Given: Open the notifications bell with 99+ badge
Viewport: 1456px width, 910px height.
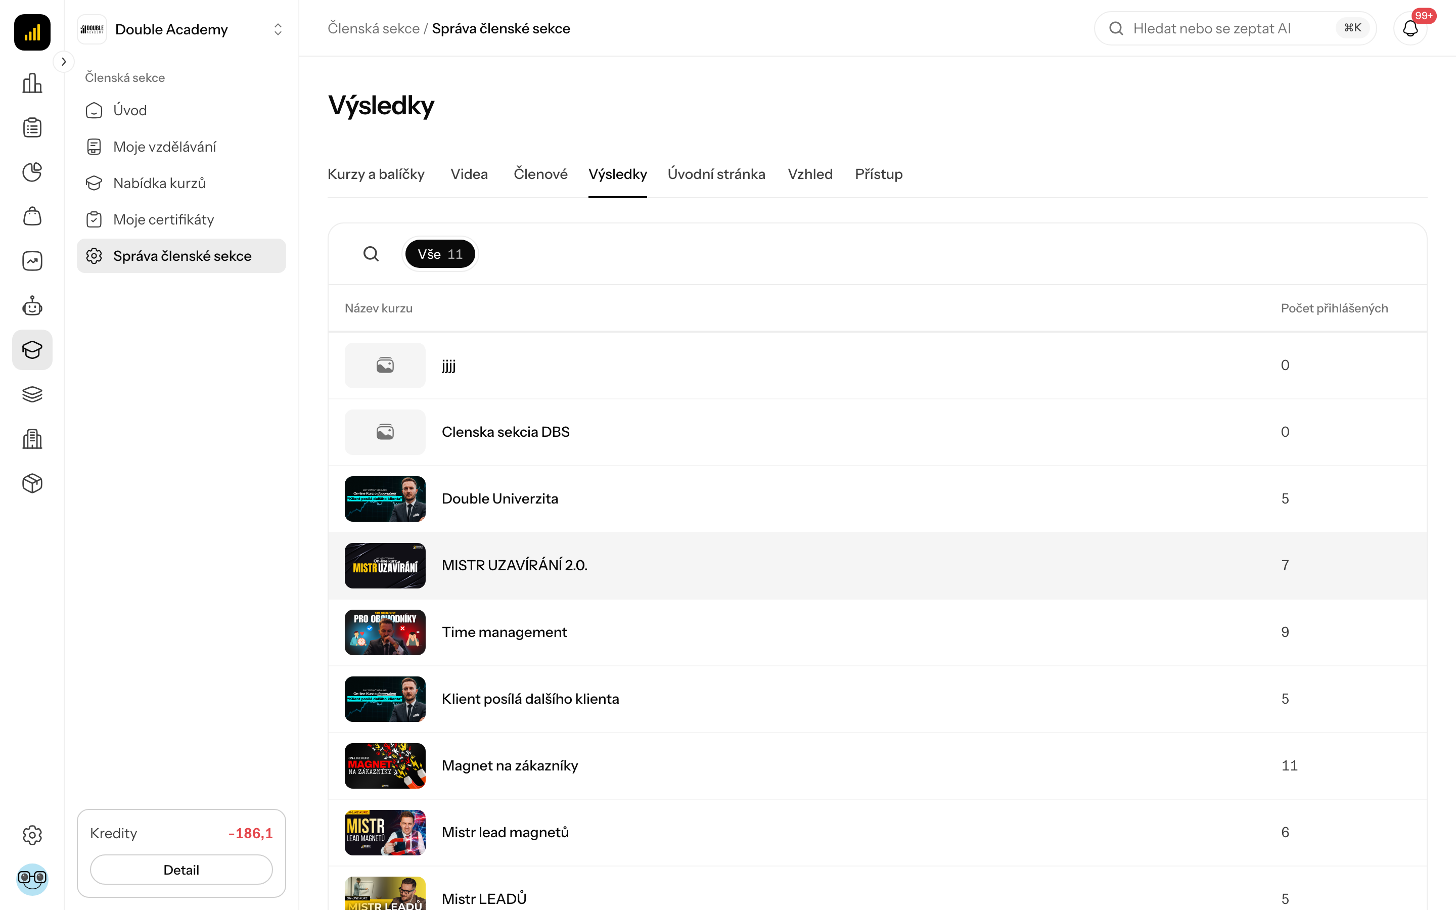Looking at the screenshot, I should [1410, 28].
